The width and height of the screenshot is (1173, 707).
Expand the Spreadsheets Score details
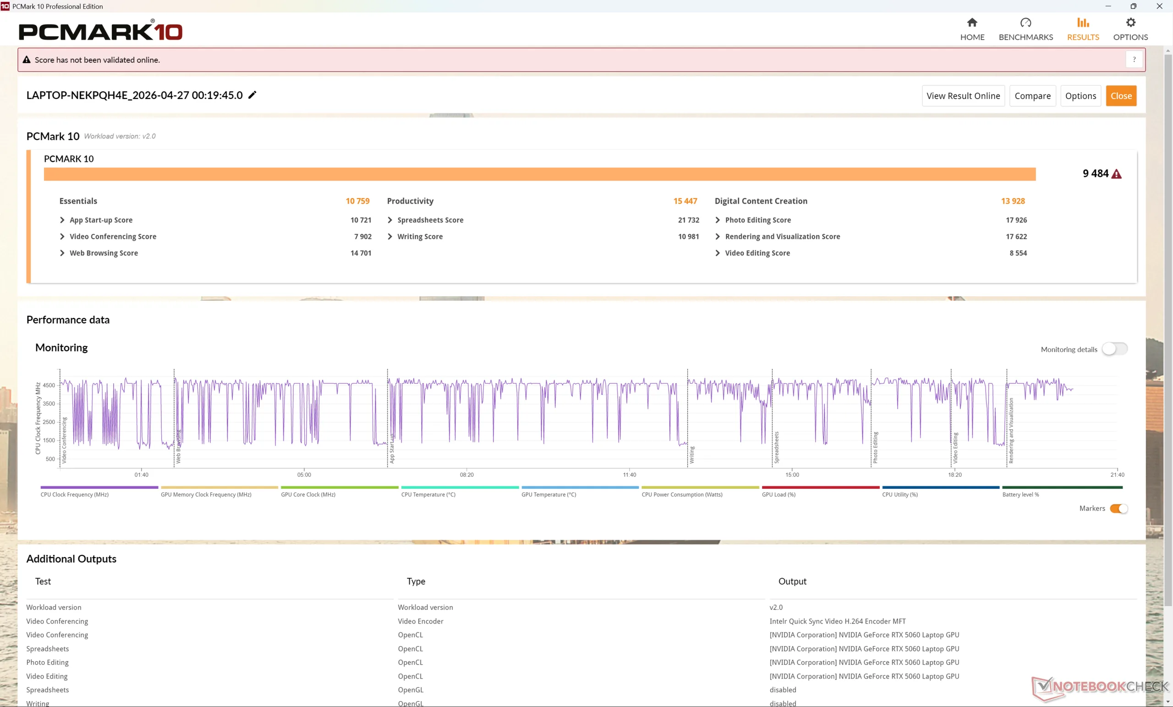point(390,220)
